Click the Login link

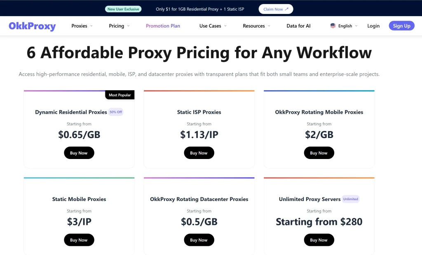tap(373, 26)
